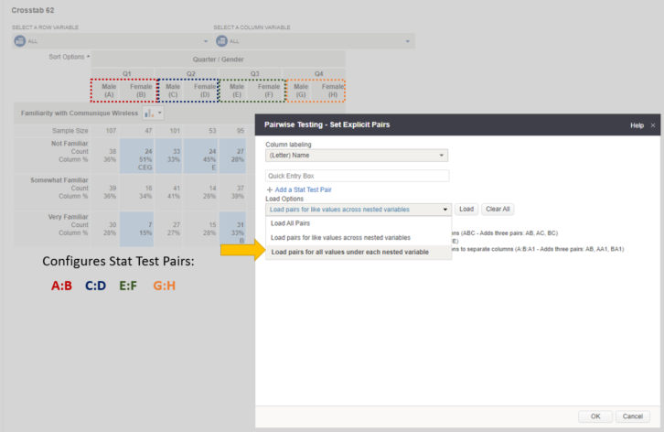
Task: Click the Clear All button
Action: tap(498, 209)
